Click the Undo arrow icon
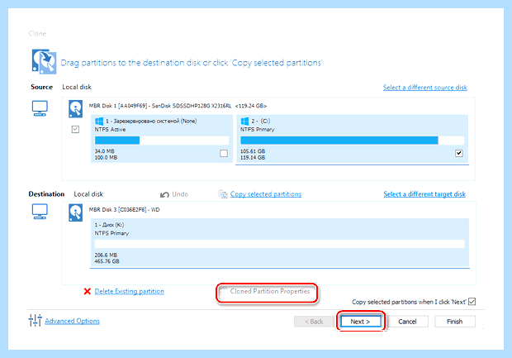The image size is (512, 358). coord(164,194)
